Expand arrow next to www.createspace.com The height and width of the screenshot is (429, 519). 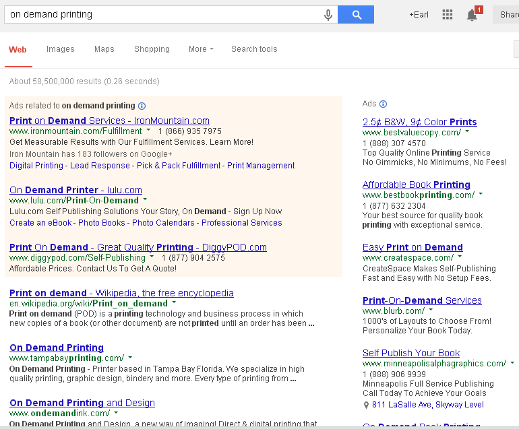point(460,257)
